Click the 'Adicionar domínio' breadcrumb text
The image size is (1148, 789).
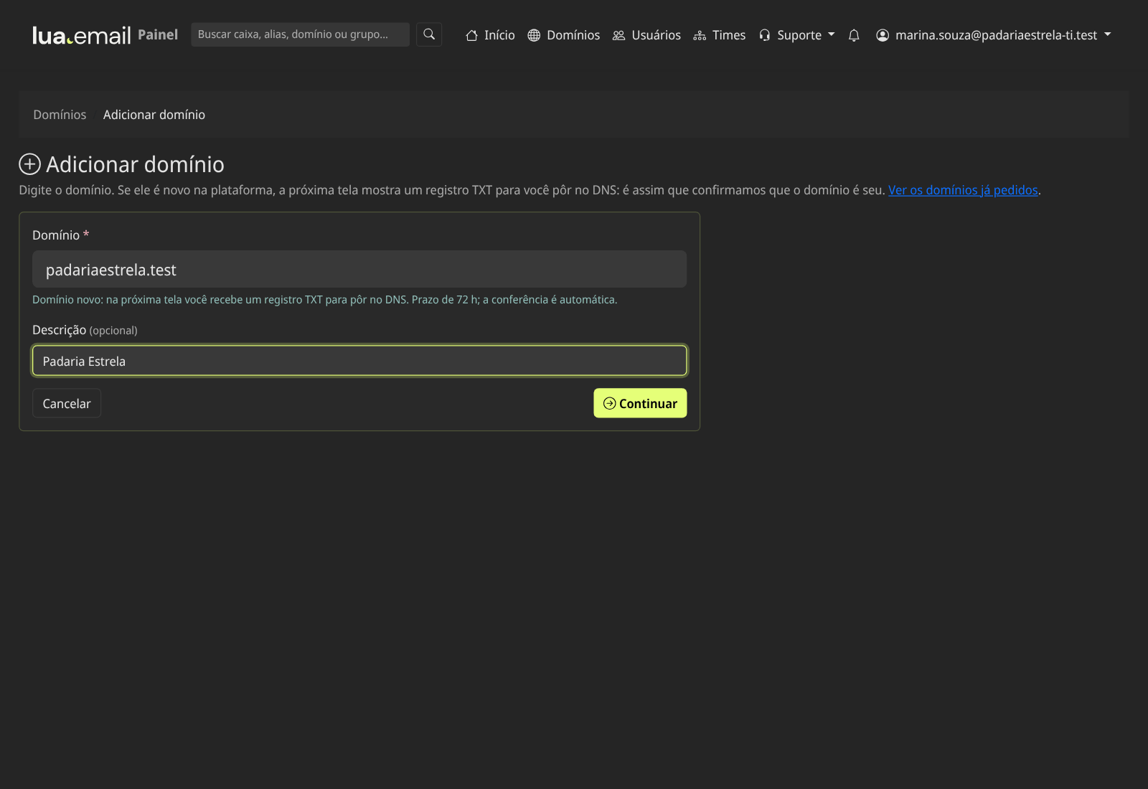point(154,115)
